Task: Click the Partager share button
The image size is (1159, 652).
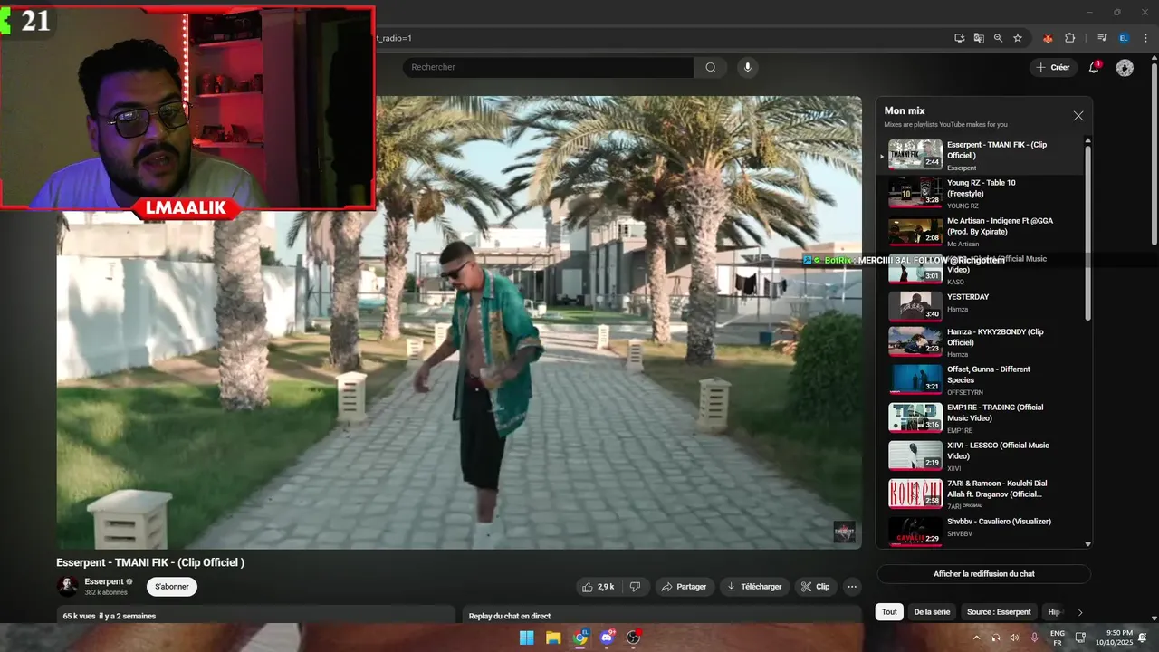Action: (684, 587)
